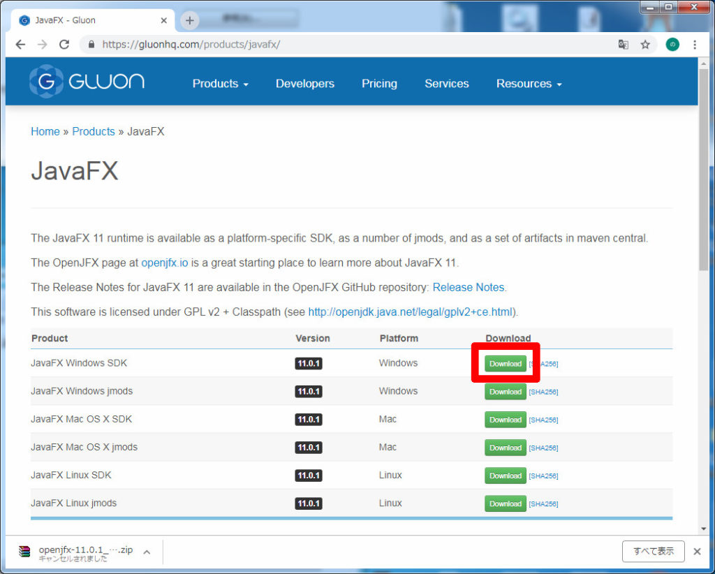Download the JavaFX Windows SDK
The height and width of the screenshot is (574, 715).
click(505, 363)
